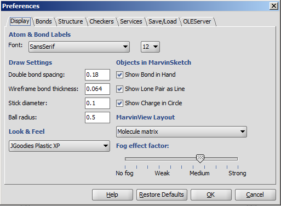The image size is (281, 206).
Task: Click the Help button
Action: (112, 194)
